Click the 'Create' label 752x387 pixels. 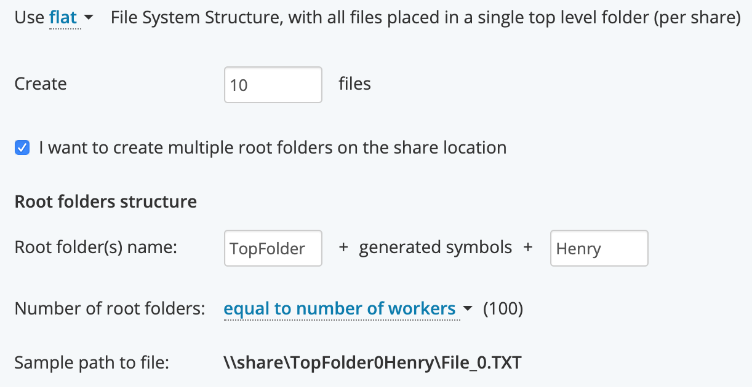click(41, 84)
